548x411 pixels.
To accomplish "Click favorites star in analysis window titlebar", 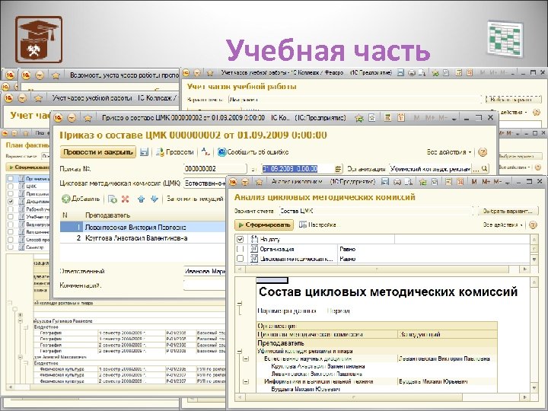I will click(x=423, y=182).
